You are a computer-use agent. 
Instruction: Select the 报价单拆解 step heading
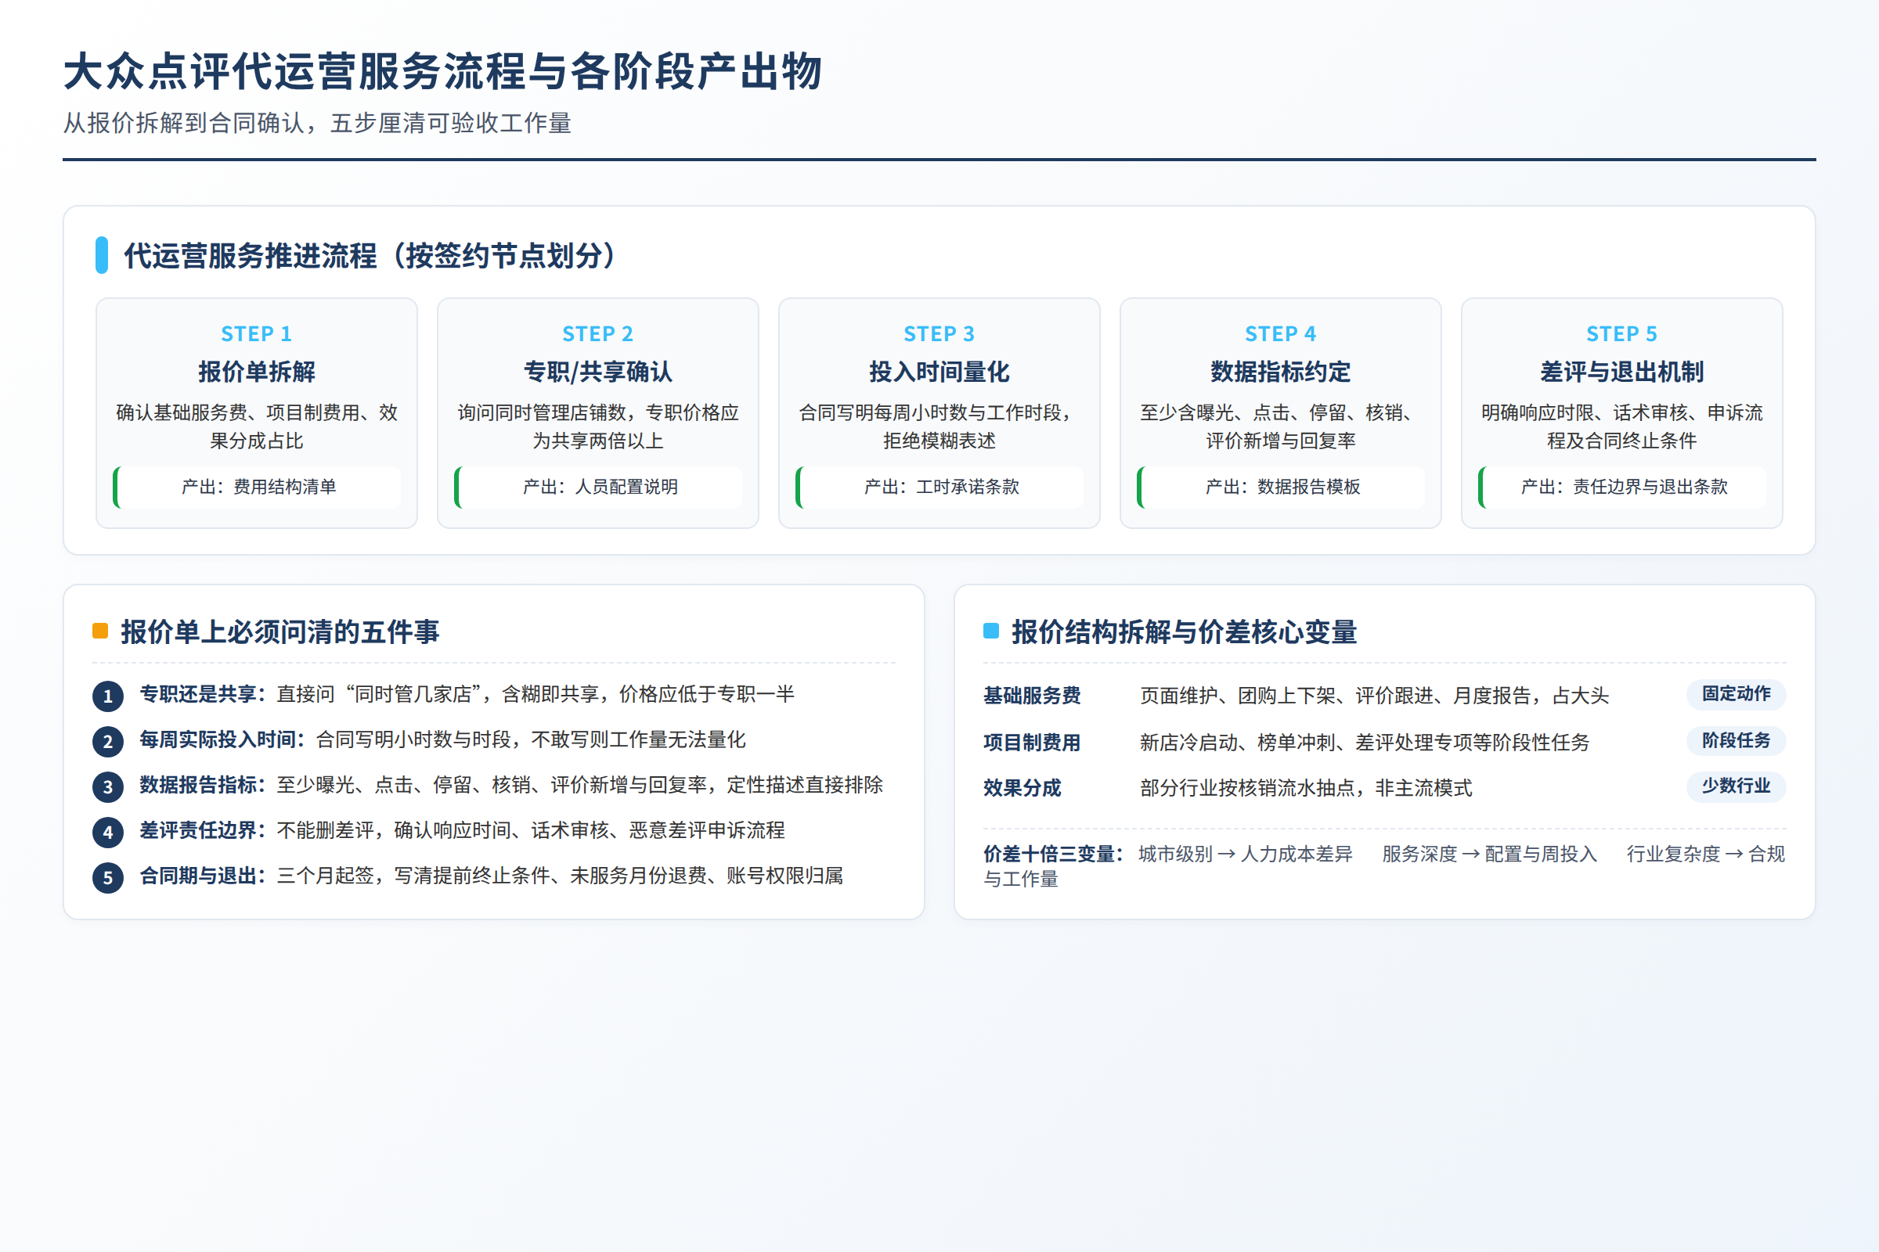tap(257, 371)
